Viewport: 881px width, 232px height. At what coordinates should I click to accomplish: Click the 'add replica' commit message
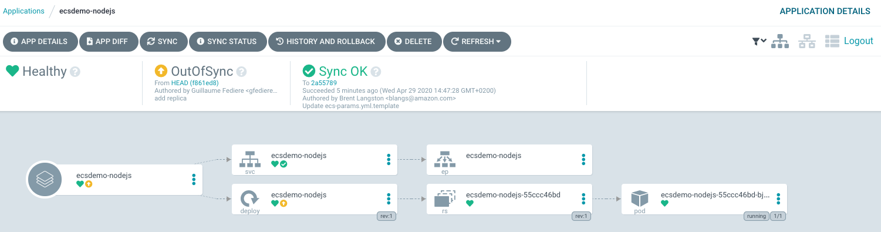click(x=170, y=98)
